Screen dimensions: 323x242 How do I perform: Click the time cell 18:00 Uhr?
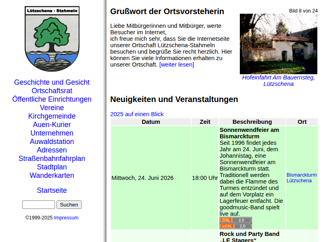(205, 178)
